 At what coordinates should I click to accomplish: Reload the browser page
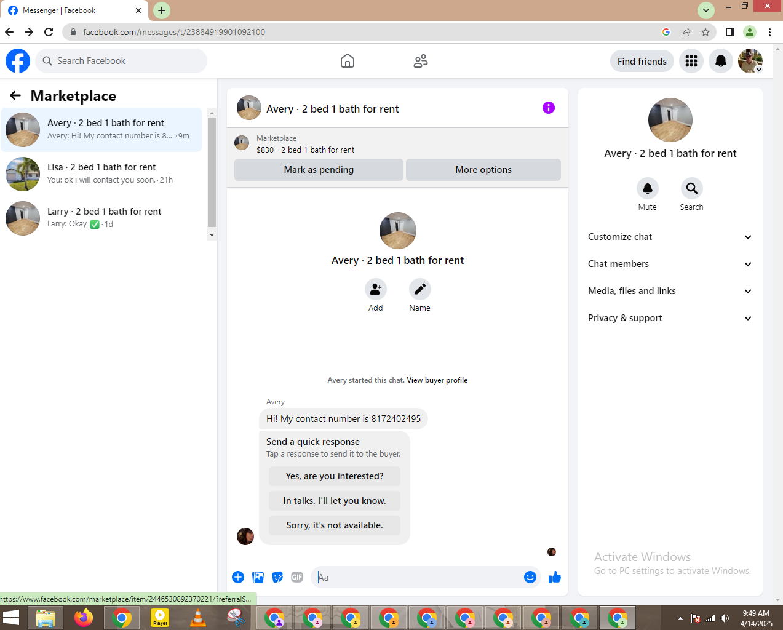pyautogui.click(x=49, y=32)
